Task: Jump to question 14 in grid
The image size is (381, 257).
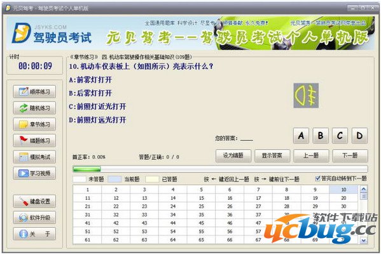Action: point(173,198)
